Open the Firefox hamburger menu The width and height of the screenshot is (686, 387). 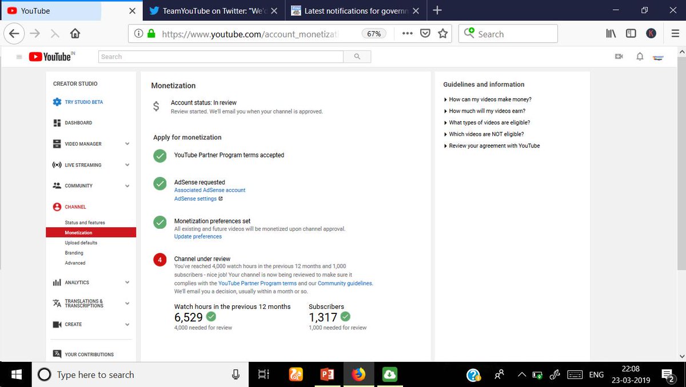point(675,34)
